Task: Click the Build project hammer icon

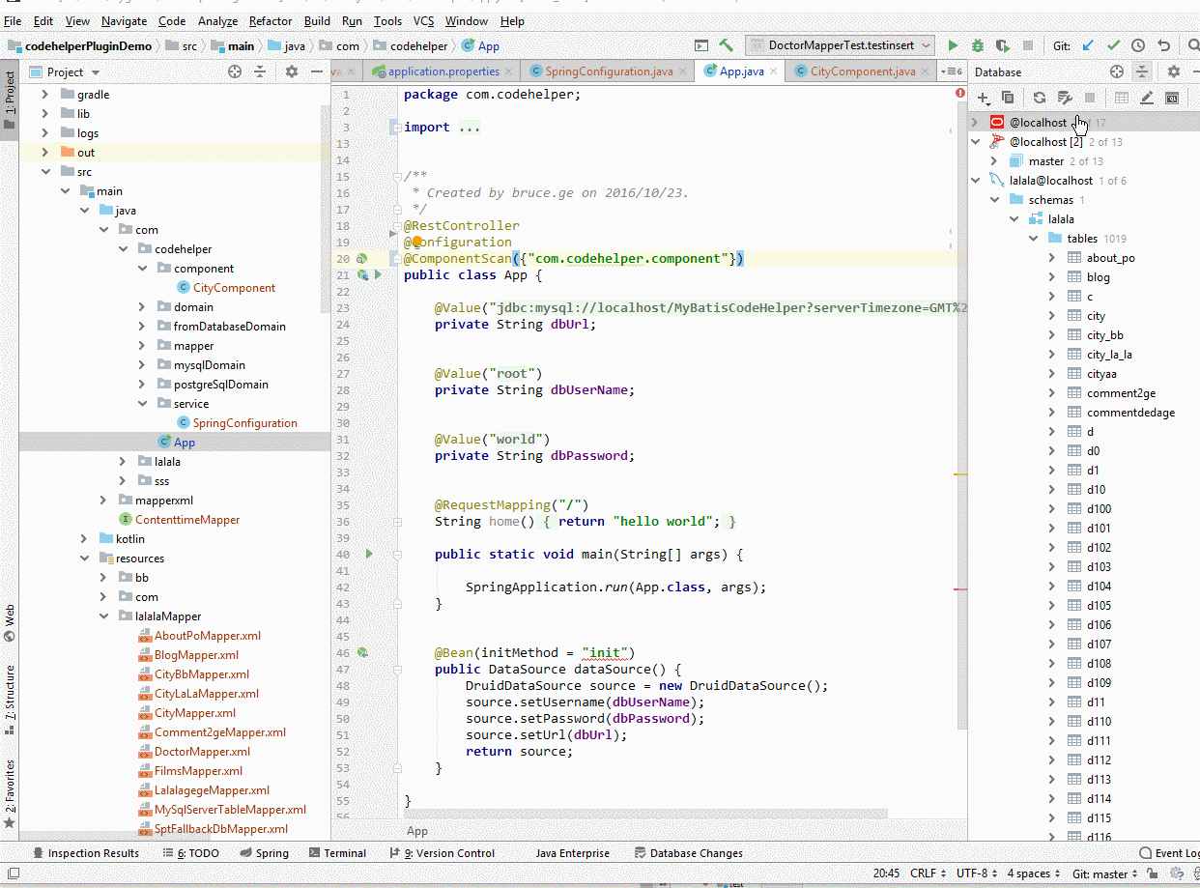Action: coord(727,45)
